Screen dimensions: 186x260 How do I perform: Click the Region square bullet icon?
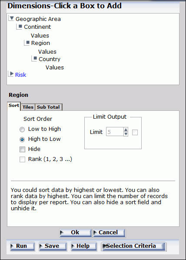coord(28,42)
